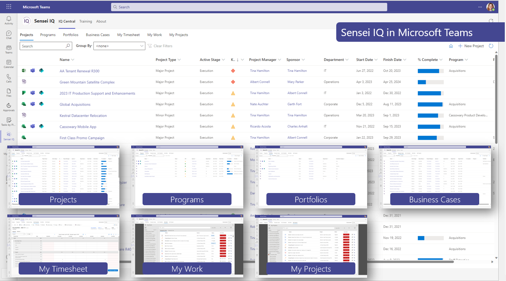This screenshot has width=506, height=281.
Task: Open the AA Tenant Renewal R300 project link
Action: (80, 71)
